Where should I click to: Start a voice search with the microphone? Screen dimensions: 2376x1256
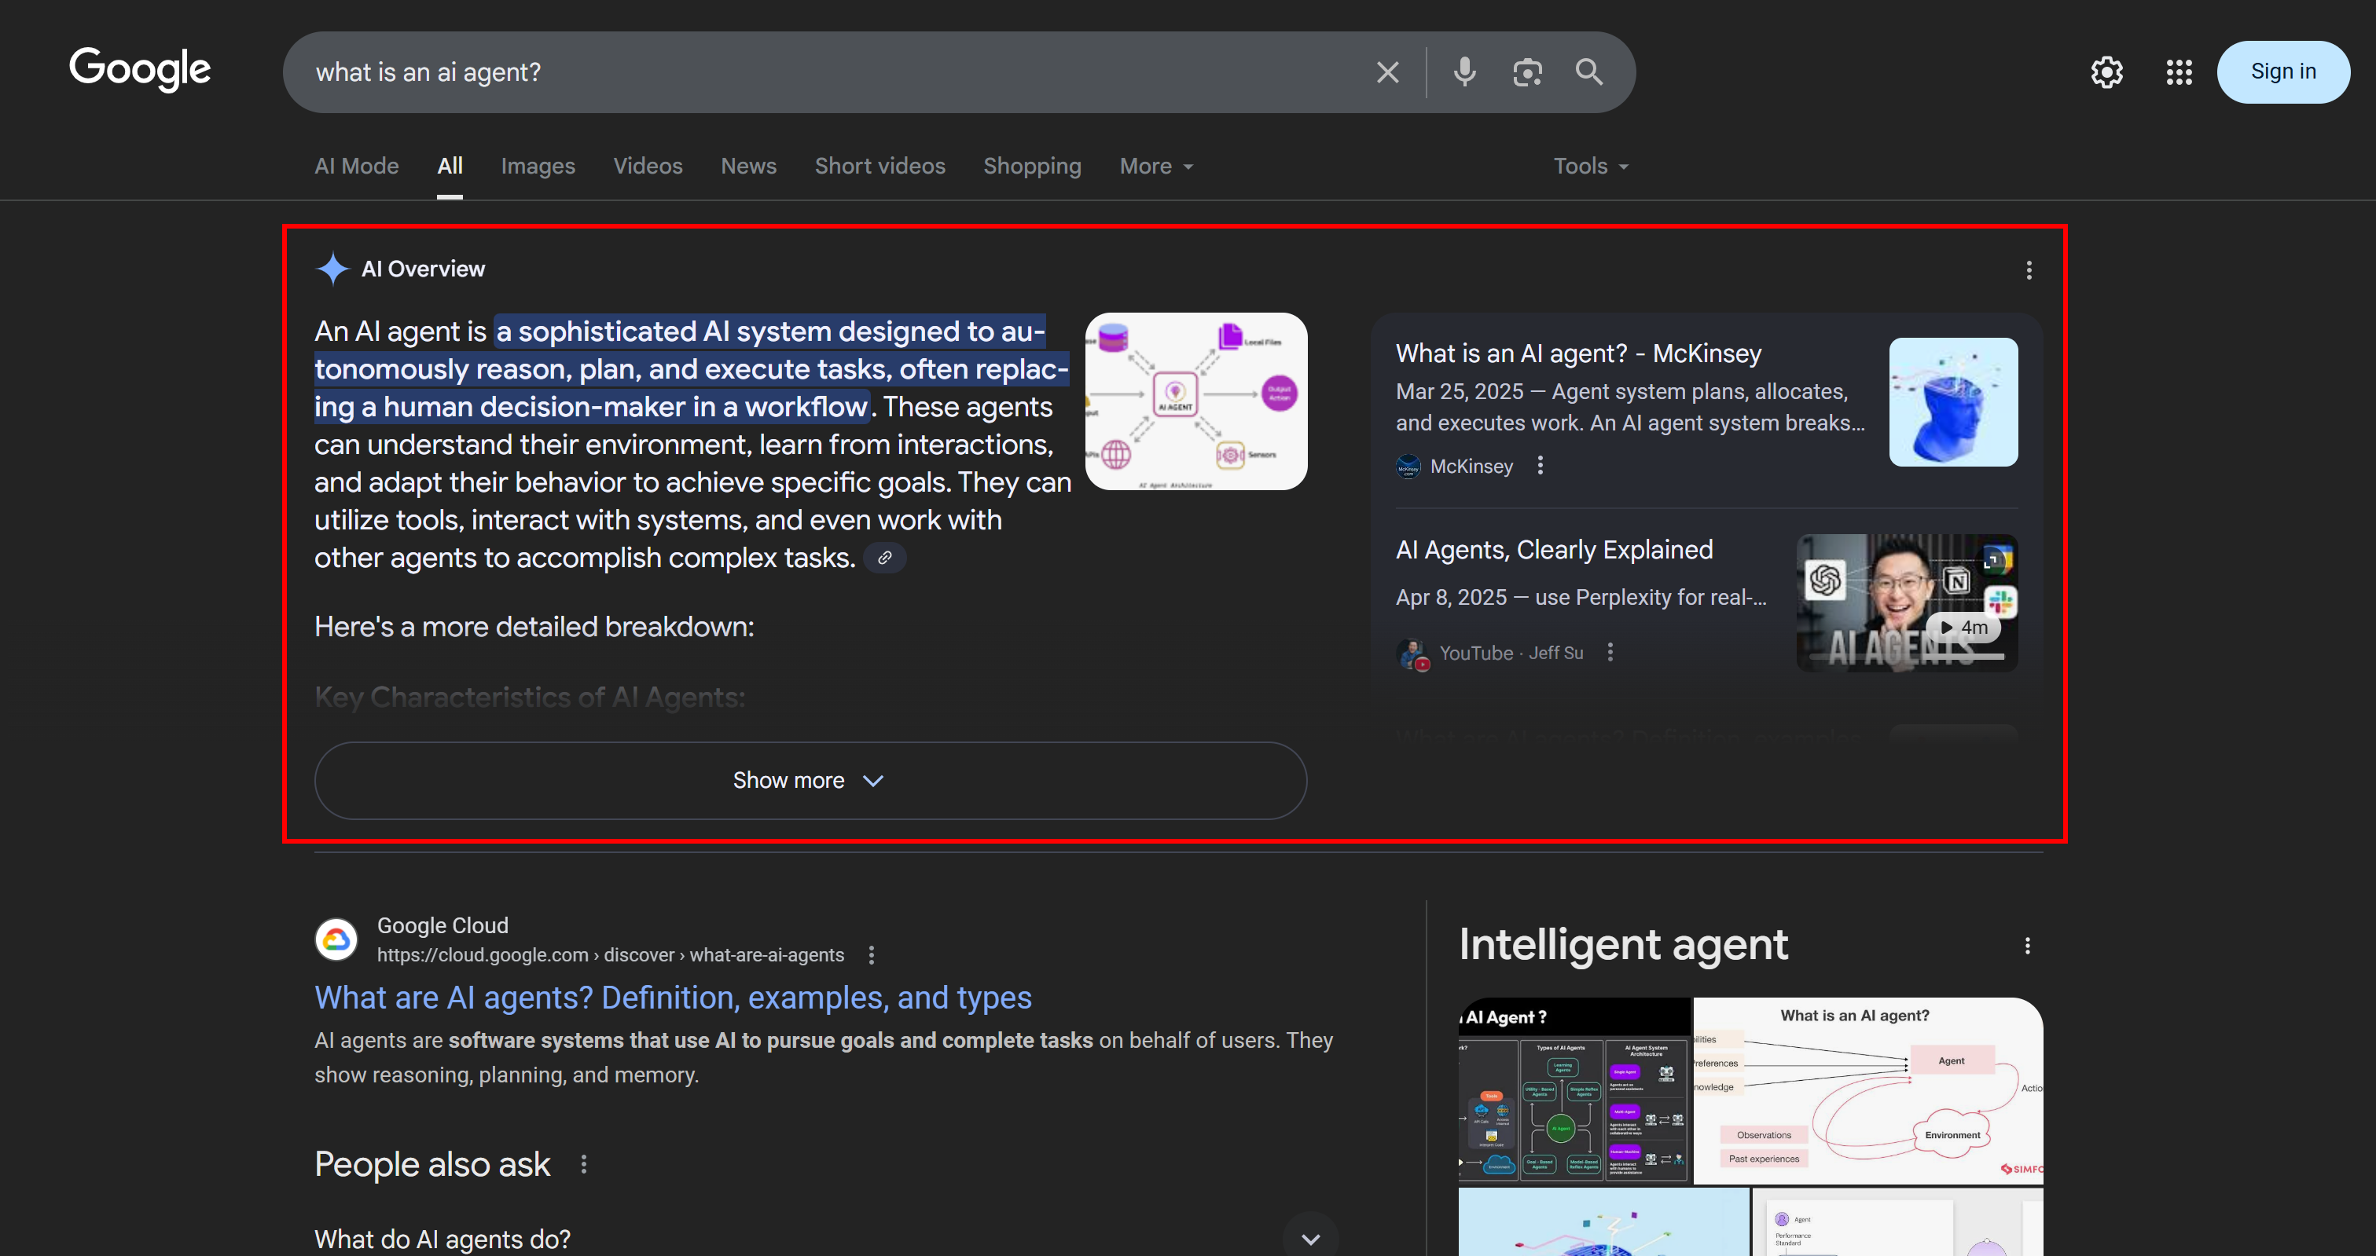(x=1463, y=72)
